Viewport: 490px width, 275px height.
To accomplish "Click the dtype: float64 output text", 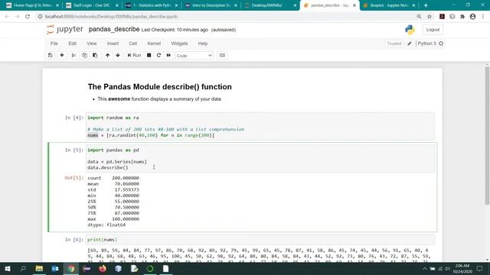I will pyautogui.click(x=106, y=225).
